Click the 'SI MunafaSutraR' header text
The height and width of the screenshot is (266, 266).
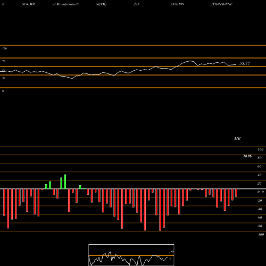click(65, 4)
